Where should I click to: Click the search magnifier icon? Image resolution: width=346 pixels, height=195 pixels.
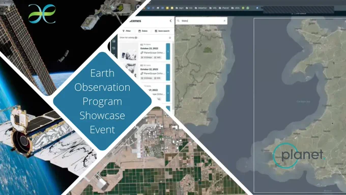pos(178,21)
